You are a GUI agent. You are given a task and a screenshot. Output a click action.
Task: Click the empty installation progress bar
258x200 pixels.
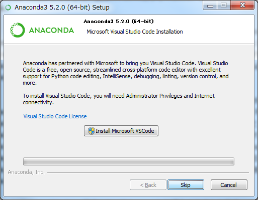pos(129,161)
